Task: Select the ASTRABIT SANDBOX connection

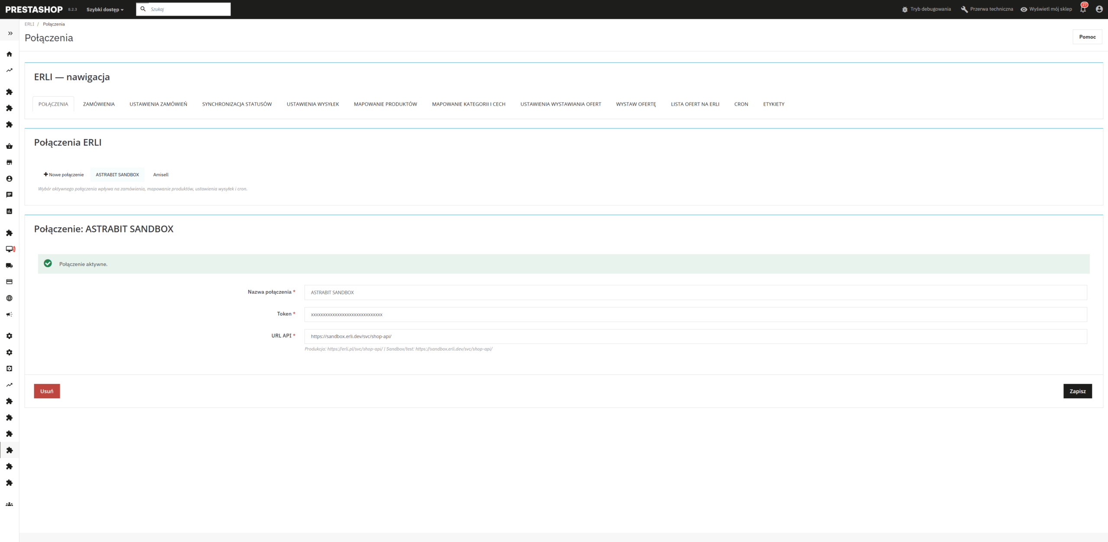Action: click(x=117, y=174)
